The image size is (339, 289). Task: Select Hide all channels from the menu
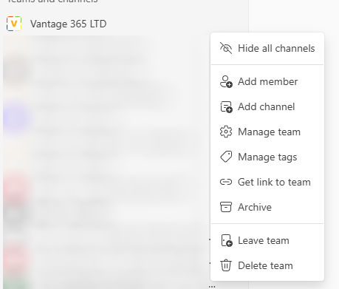point(267,48)
